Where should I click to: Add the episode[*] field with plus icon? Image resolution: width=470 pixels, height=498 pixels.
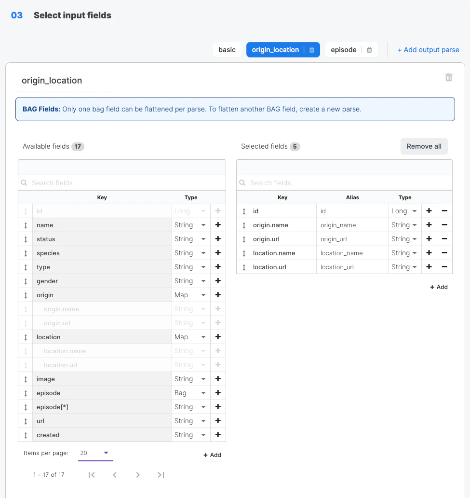pos(218,406)
